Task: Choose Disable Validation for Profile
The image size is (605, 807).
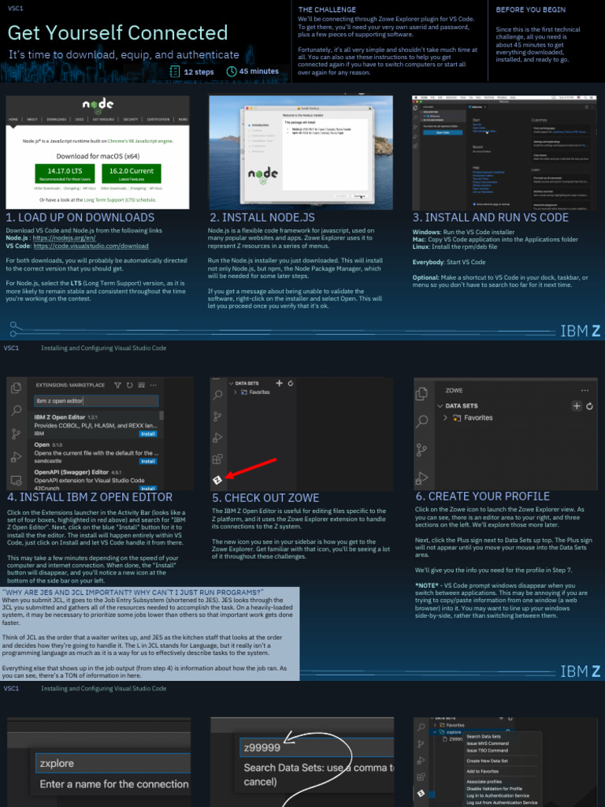Action: click(495, 788)
